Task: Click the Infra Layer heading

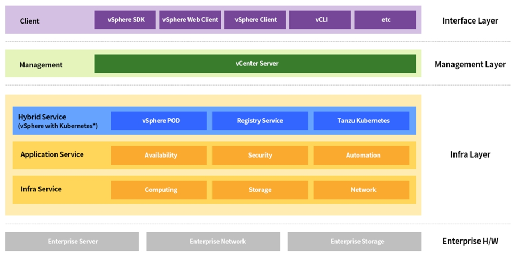Action: coord(470,154)
